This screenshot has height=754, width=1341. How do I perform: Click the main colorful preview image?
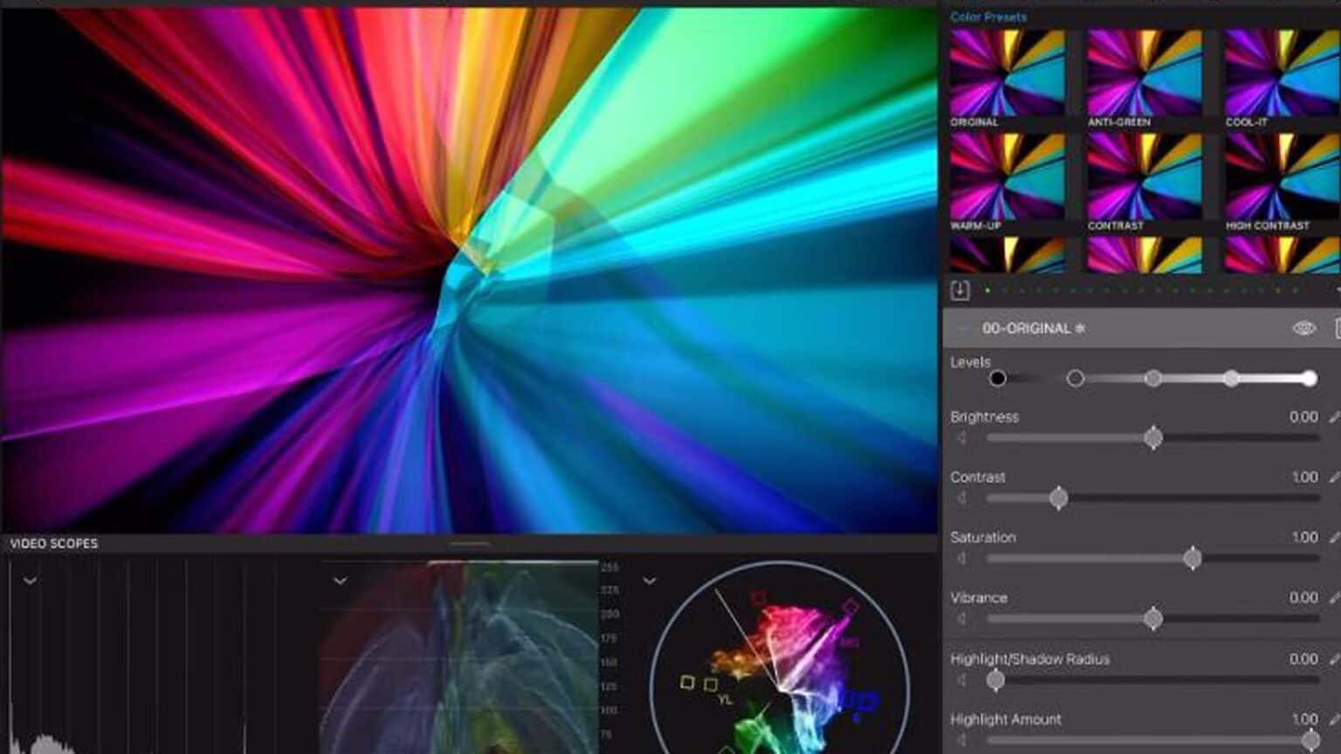(469, 271)
